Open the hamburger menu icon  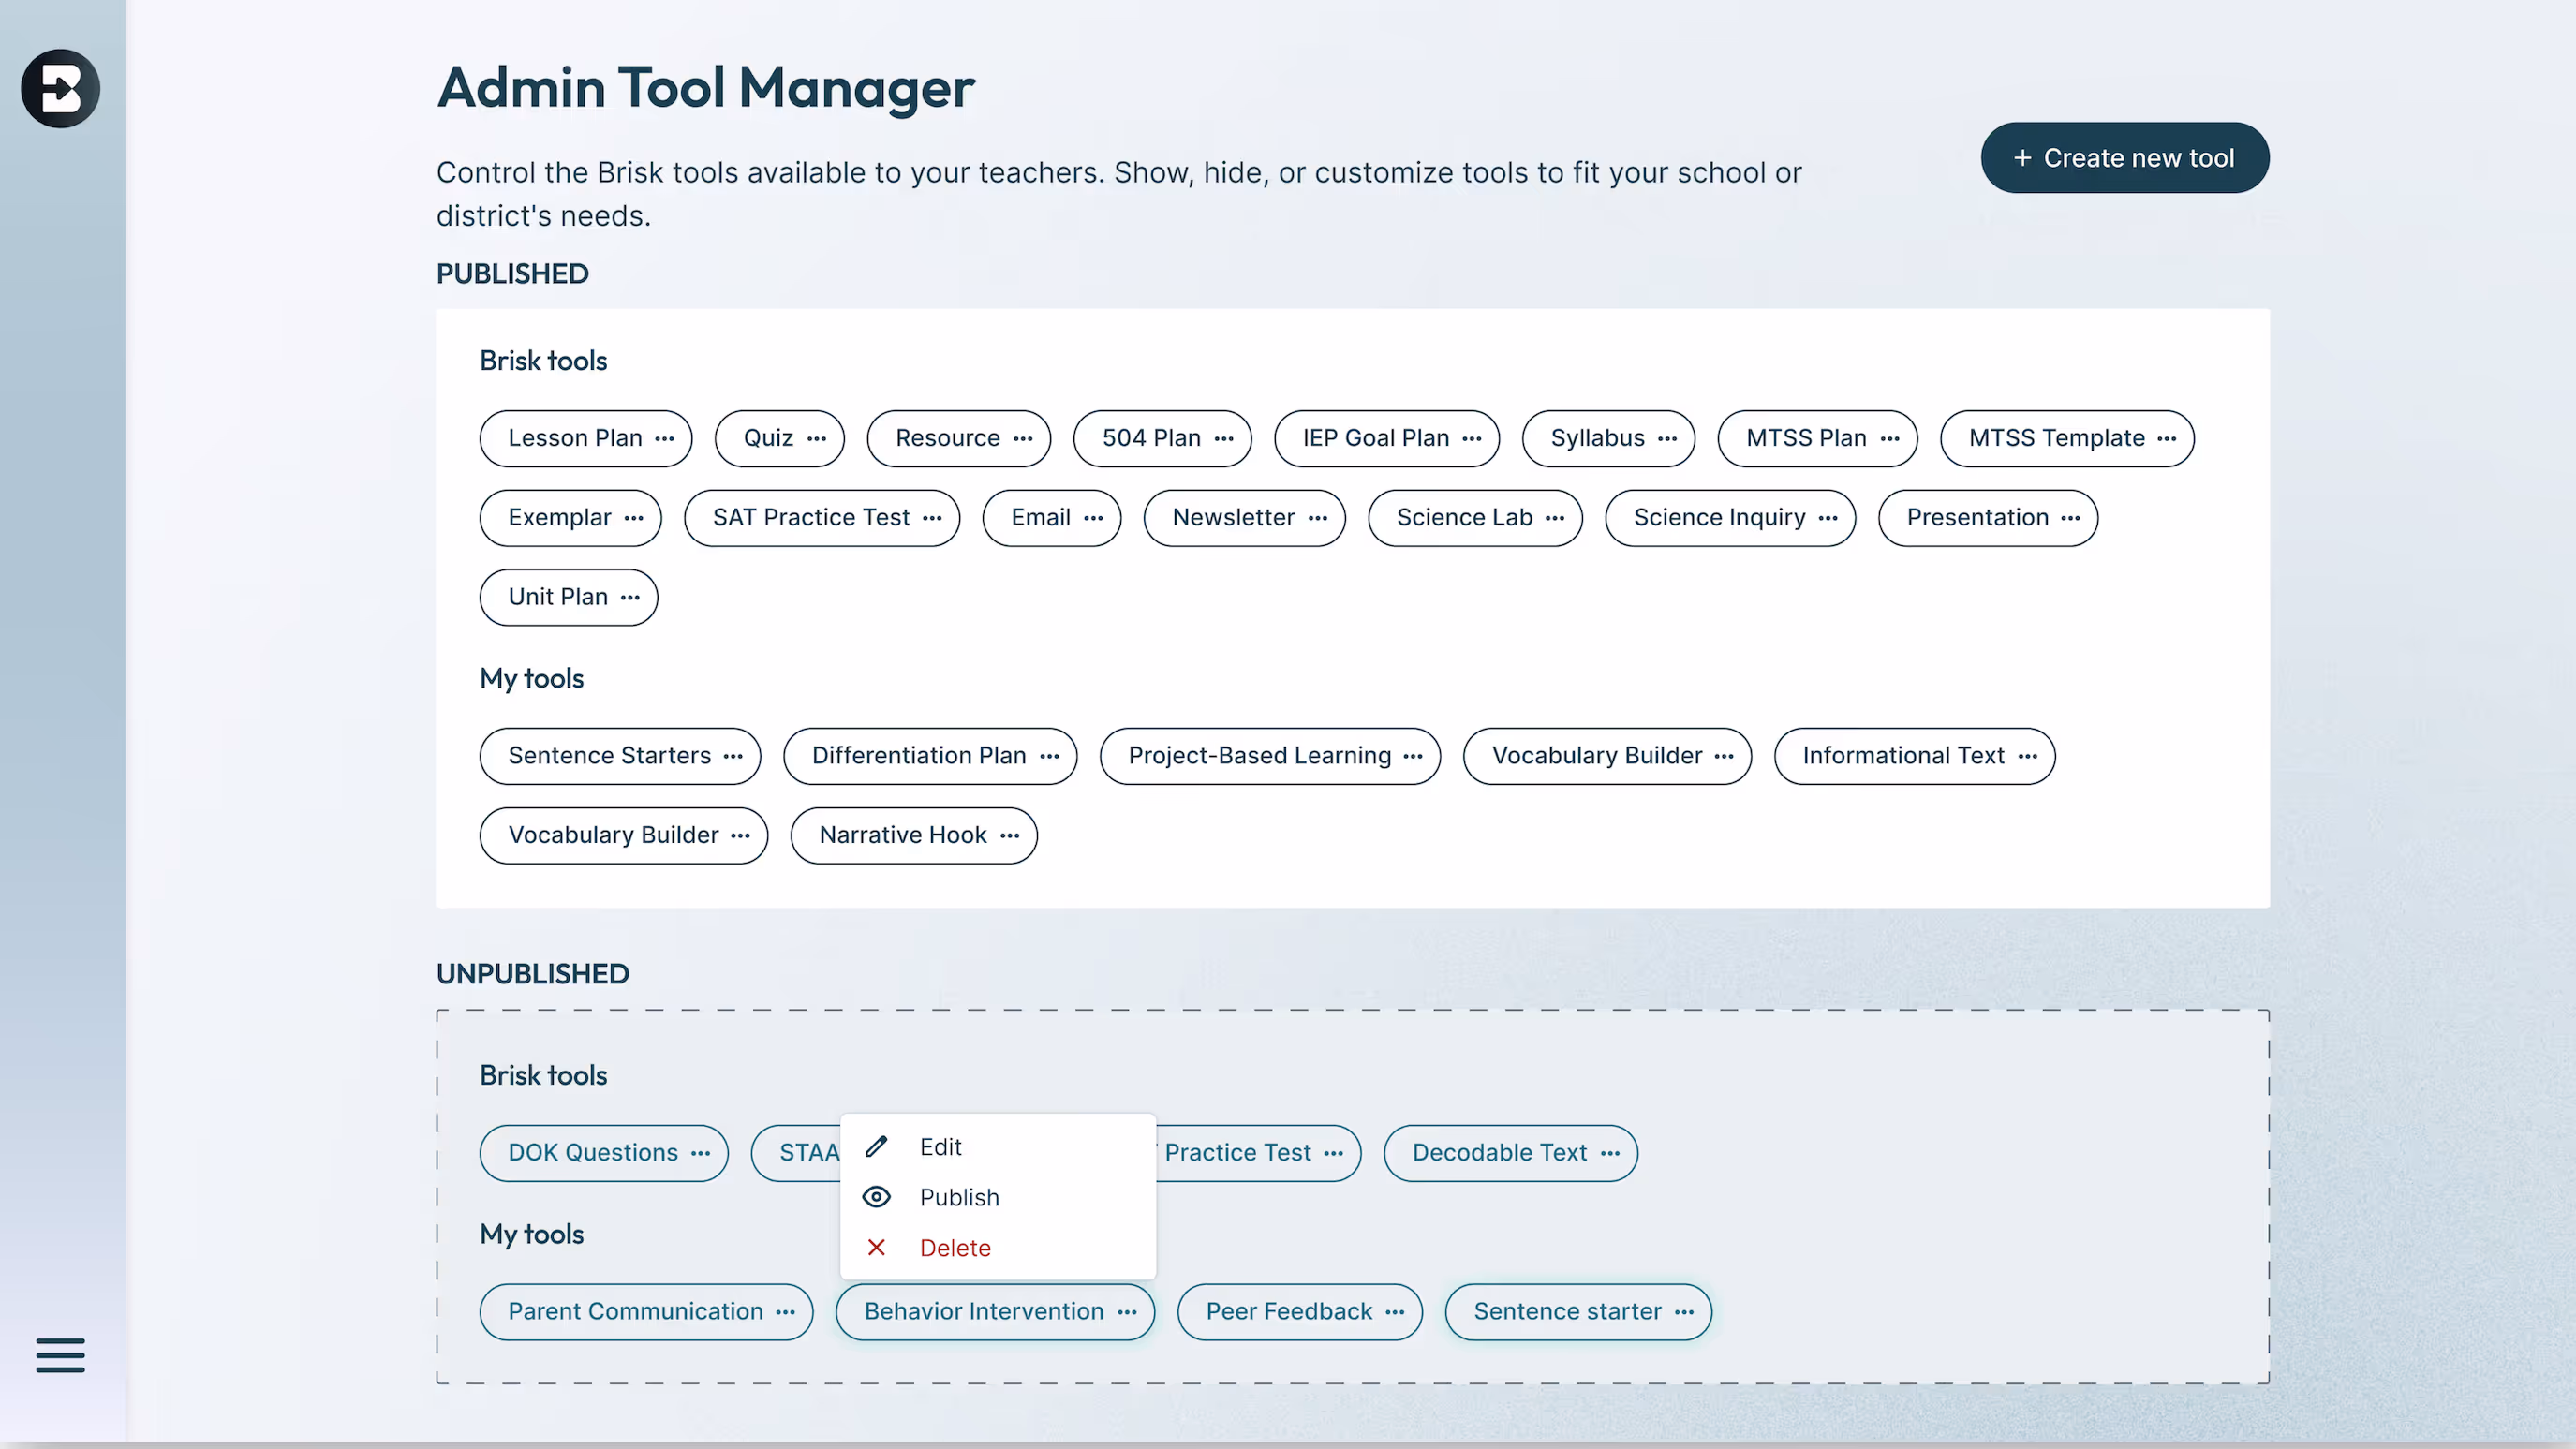pyautogui.click(x=60, y=1355)
